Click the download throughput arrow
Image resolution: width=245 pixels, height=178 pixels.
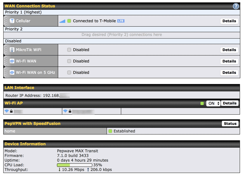click(x=59, y=170)
